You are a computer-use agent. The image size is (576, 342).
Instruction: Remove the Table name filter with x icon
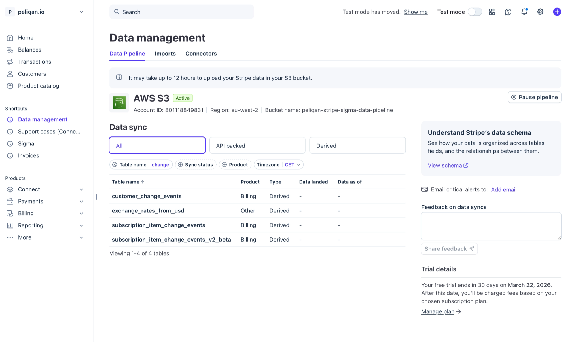(x=115, y=165)
